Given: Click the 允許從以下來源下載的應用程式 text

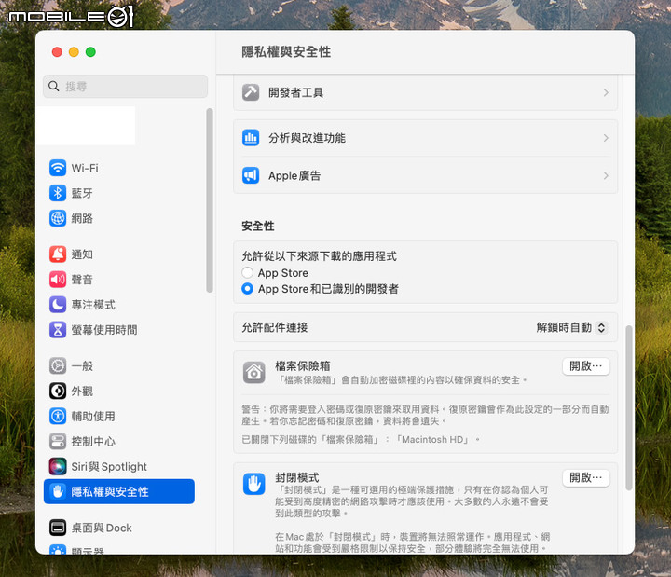Looking at the screenshot, I should tap(320, 256).
